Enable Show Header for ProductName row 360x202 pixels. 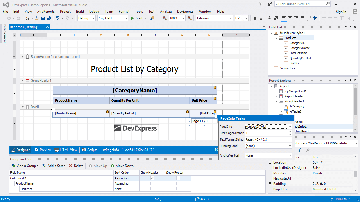coord(152,183)
